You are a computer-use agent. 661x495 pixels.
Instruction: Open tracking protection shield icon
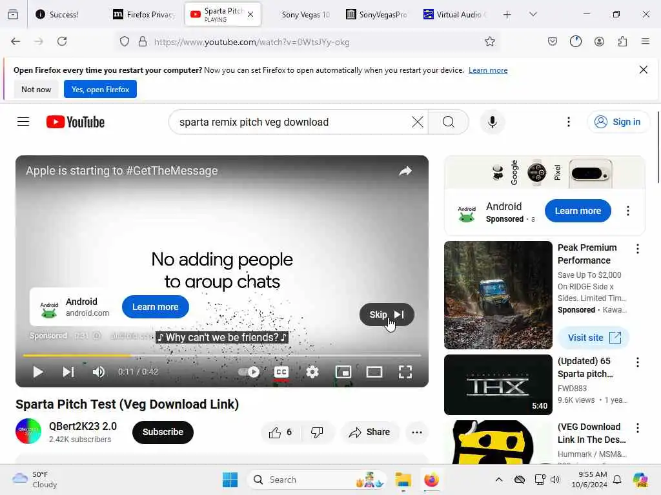point(125,42)
